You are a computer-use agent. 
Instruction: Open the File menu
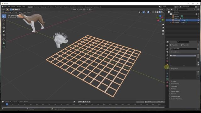(5, 7)
